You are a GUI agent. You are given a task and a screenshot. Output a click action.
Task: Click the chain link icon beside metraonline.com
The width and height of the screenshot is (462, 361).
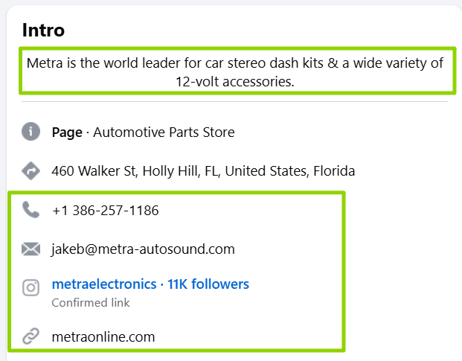(x=31, y=336)
